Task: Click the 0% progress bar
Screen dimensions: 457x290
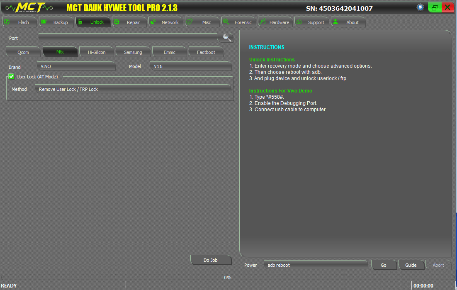Action: pyautogui.click(x=227, y=278)
